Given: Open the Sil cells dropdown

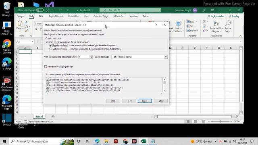Looking at the screenshot, I should 191,26.
